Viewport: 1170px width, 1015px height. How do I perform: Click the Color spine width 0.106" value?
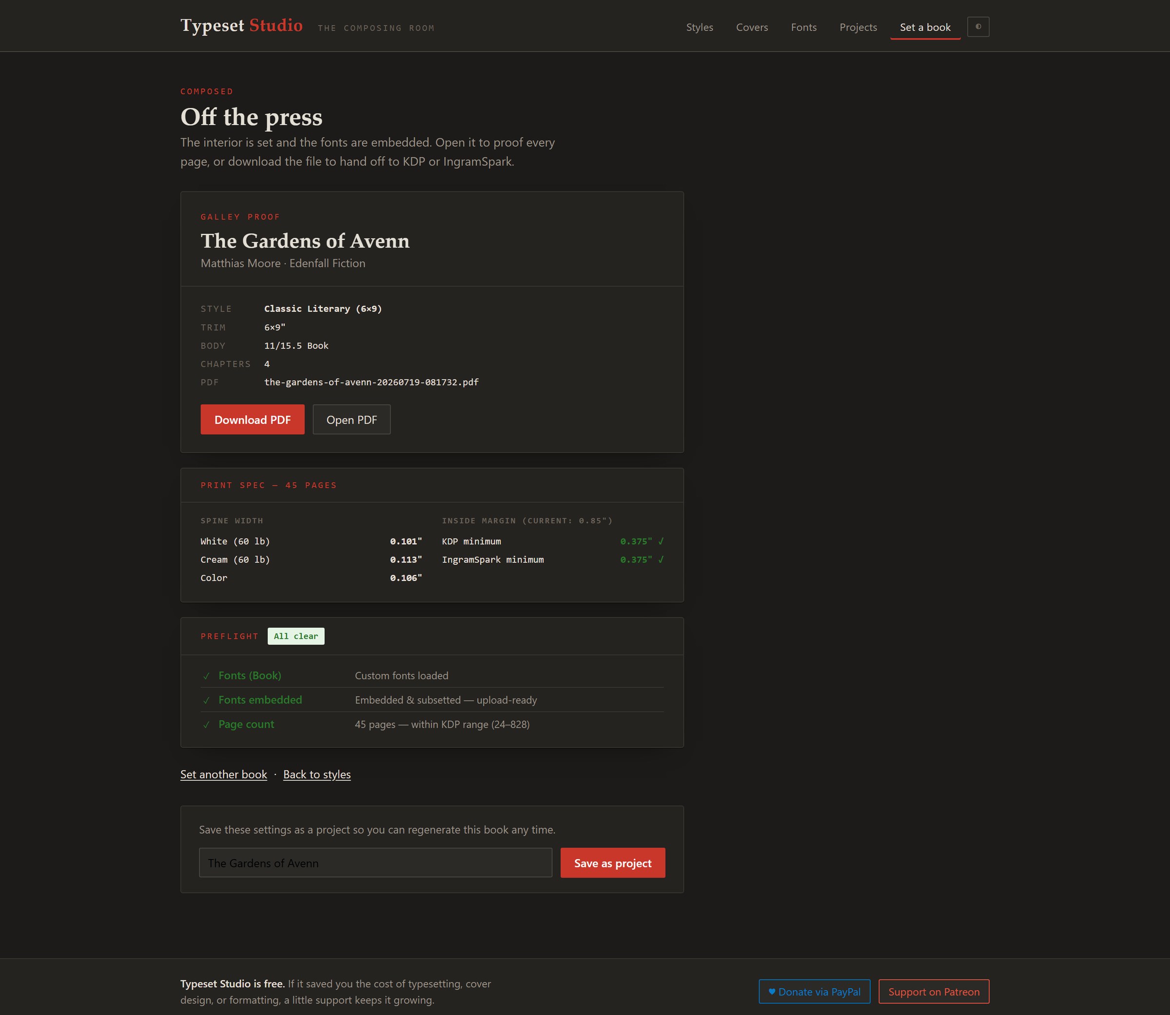(406, 578)
